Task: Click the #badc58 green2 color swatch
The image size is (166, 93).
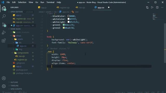Action: (x=64, y=28)
